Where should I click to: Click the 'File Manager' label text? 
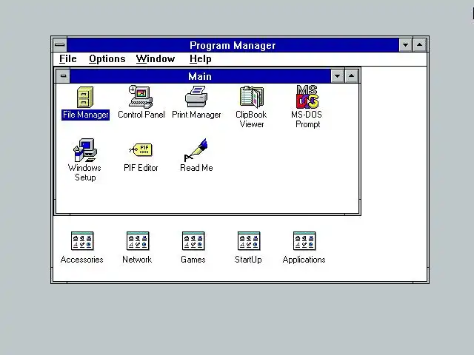(x=86, y=115)
